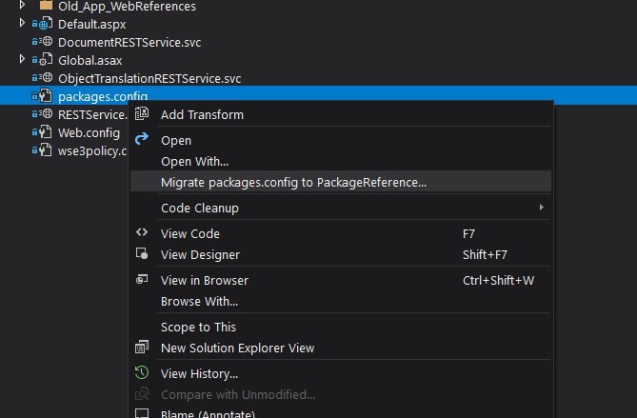Click the Old_App_WebReferences folder icon
Screen dimensions: 637x418
click(x=46, y=5)
